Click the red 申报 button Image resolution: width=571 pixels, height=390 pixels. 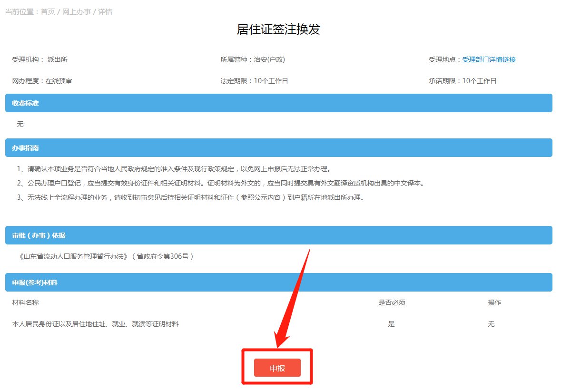(277, 368)
